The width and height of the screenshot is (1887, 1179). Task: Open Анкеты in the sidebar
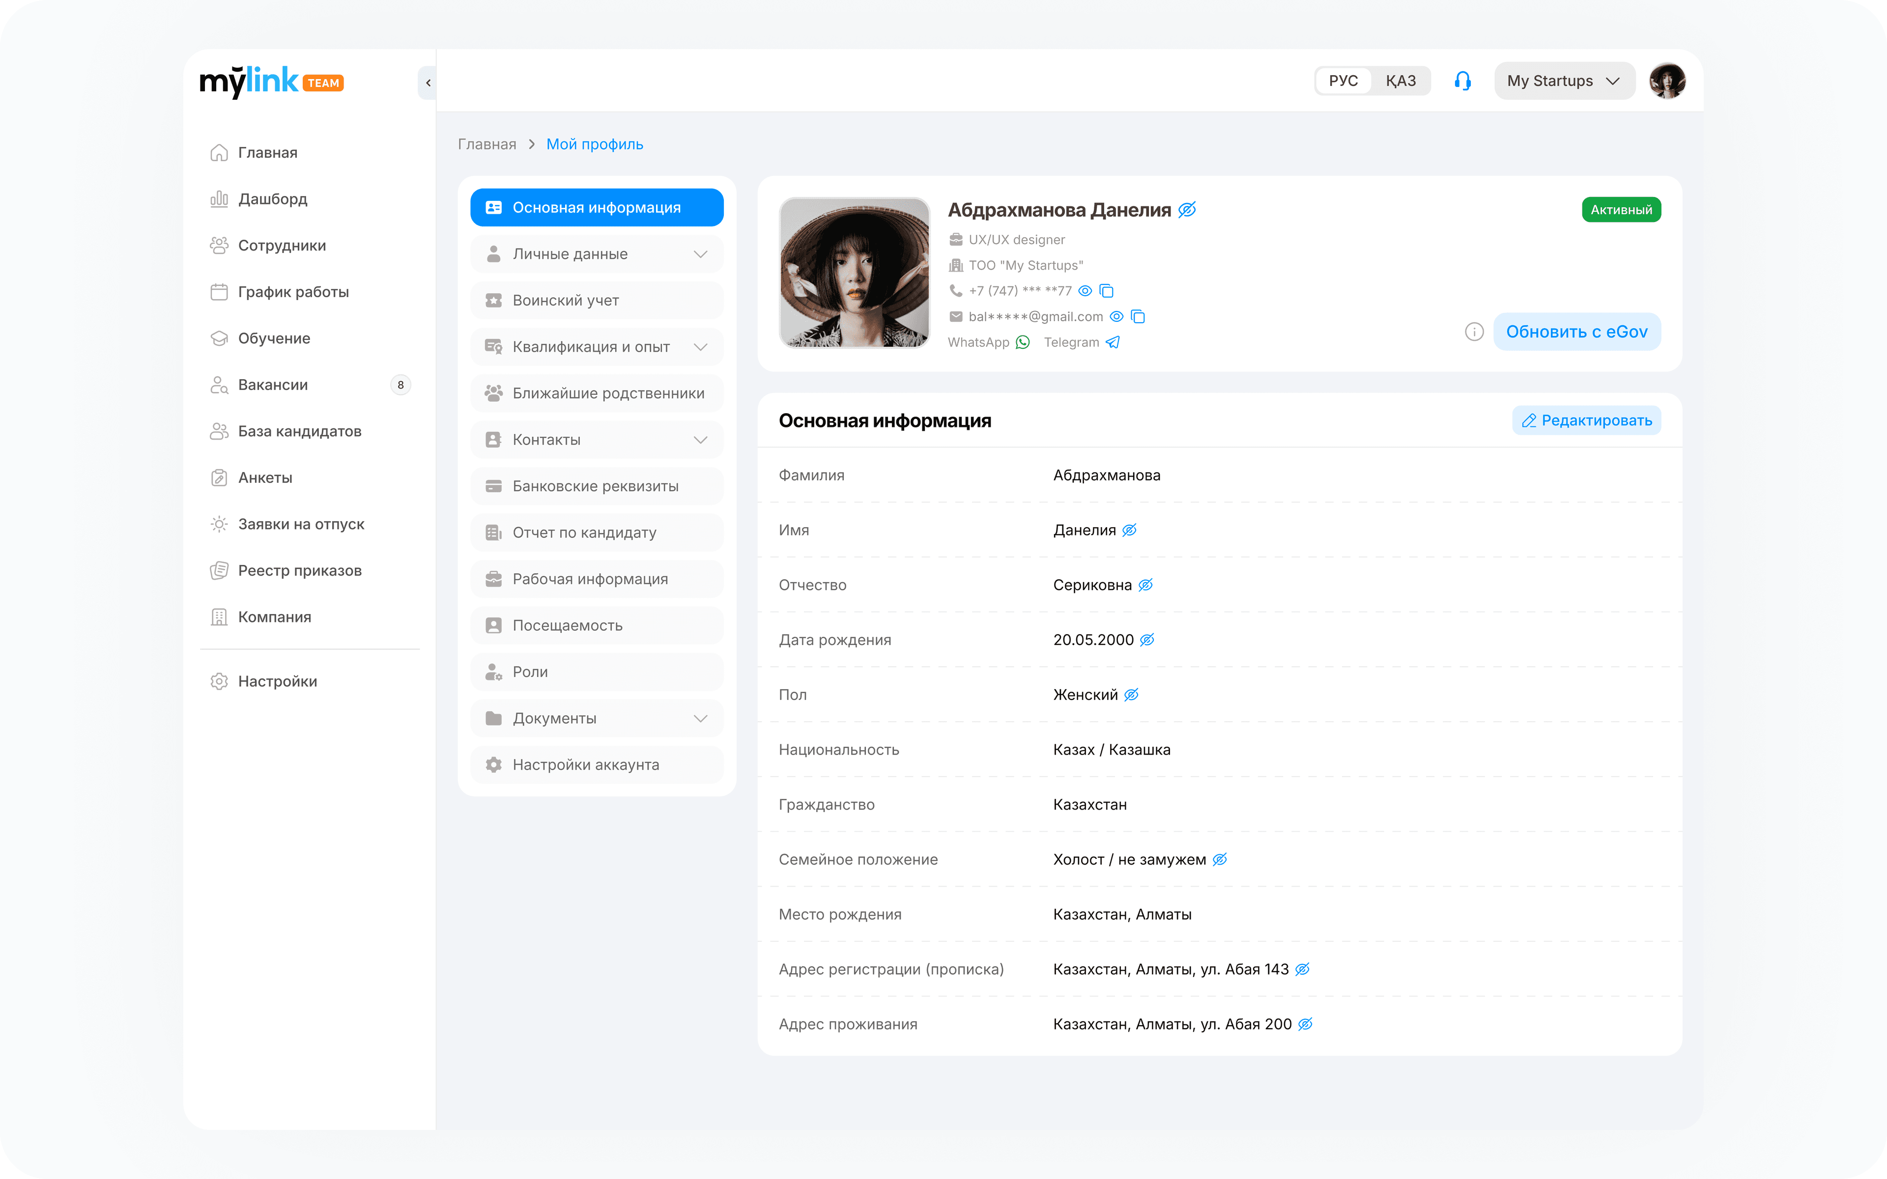click(x=311, y=477)
